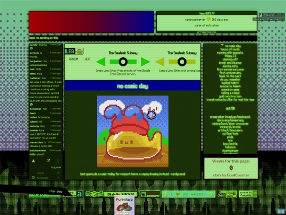Image resolution: width=286 pixels, height=215 pixels.
Task: Open the 'I love MS Paint' banner
Action: click(x=189, y=194)
